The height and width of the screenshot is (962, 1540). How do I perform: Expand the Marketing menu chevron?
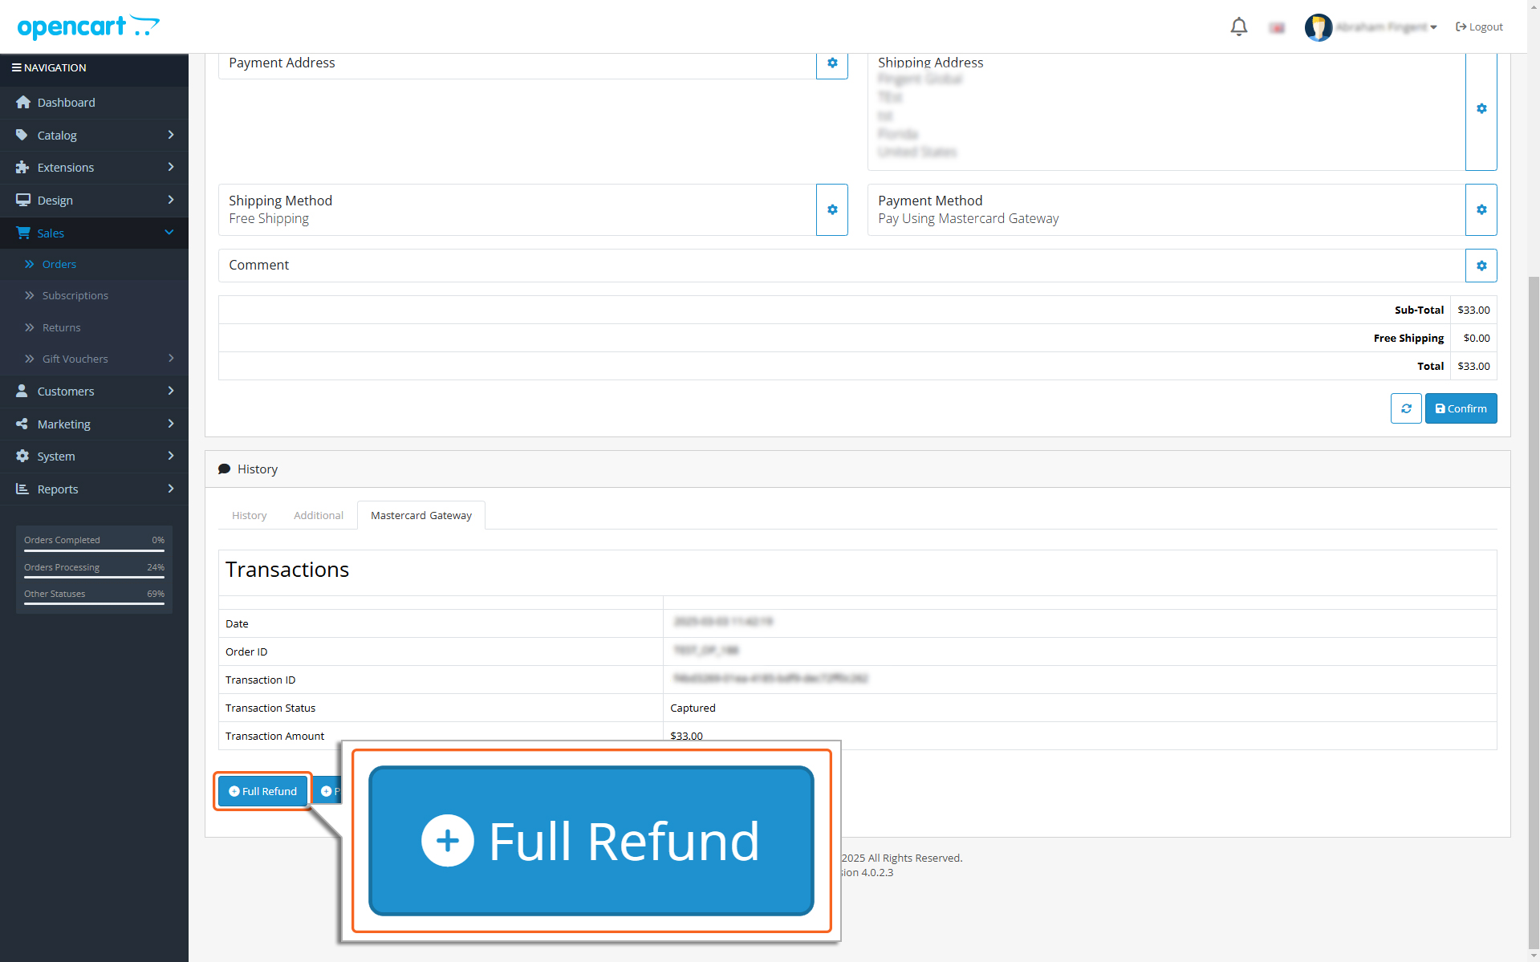pyautogui.click(x=170, y=424)
